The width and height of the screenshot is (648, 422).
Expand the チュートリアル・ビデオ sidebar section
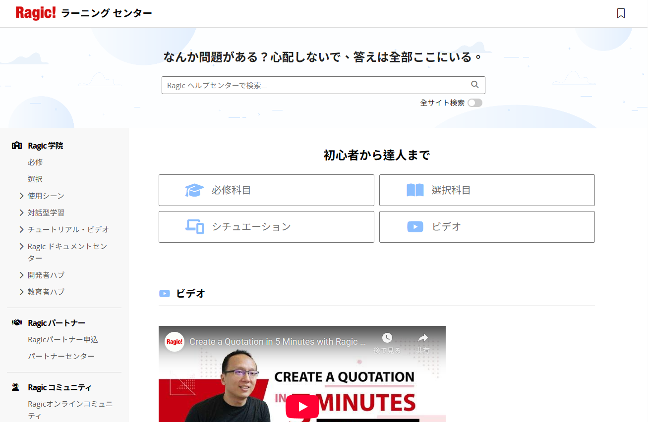coord(21,229)
